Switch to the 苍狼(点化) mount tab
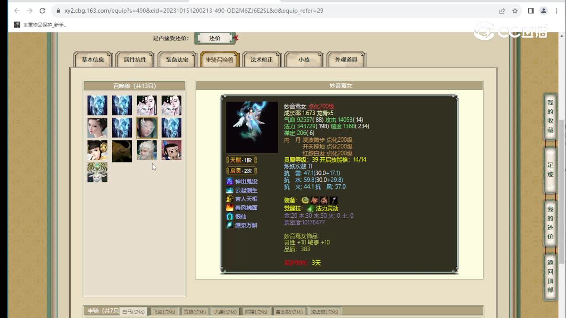This screenshot has height=318, width=566. 195,312
